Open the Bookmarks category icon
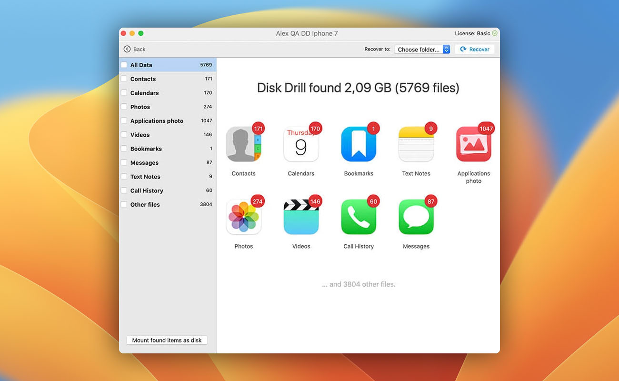The width and height of the screenshot is (619, 381). (359, 144)
